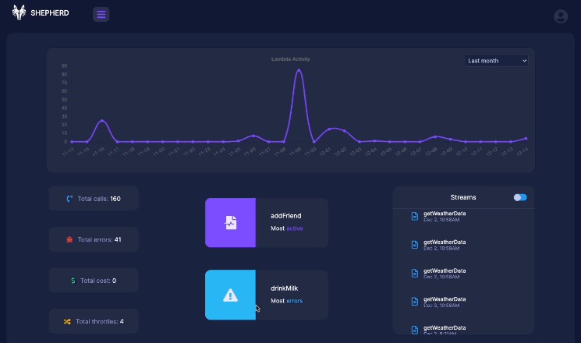Click the phone icon beside Total calls
The image size is (581, 343).
click(69, 199)
